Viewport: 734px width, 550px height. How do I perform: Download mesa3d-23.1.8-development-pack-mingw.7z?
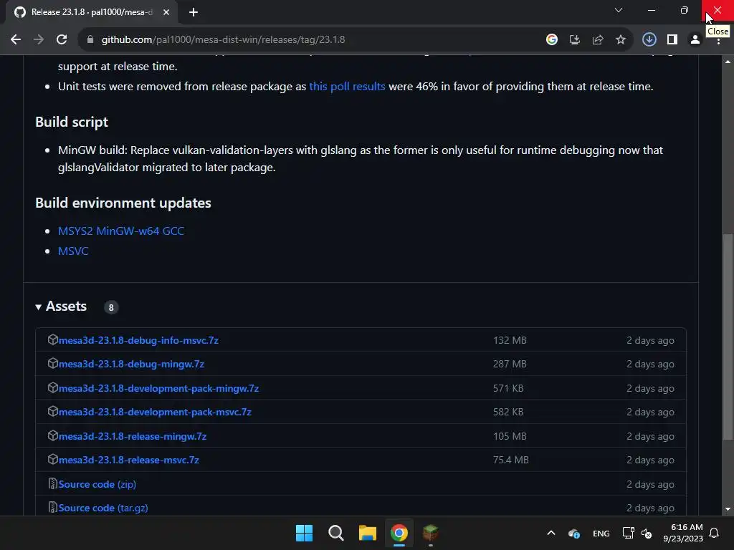(x=158, y=388)
